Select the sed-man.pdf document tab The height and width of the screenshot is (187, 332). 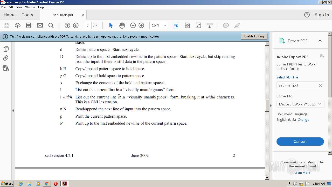tap(63, 15)
